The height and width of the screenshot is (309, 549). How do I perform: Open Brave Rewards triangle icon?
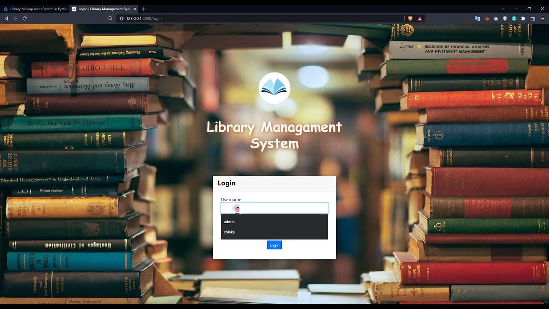pos(420,18)
